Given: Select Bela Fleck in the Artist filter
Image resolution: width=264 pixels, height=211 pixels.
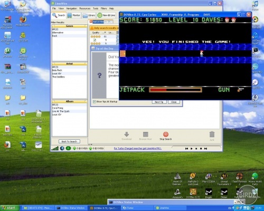Looking at the screenshot, I should pyautogui.click(x=69, y=70).
